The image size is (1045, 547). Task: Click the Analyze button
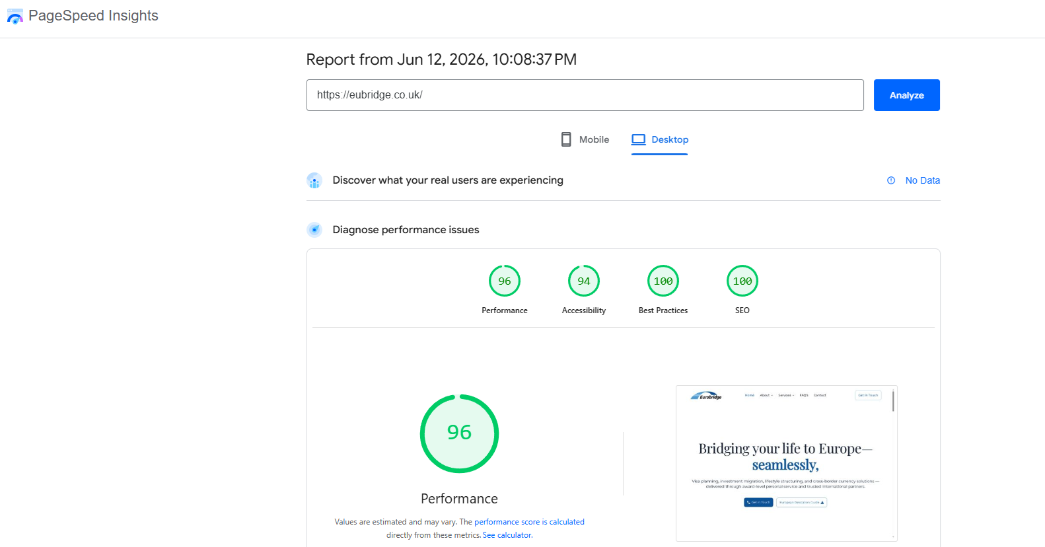coord(906,95)
